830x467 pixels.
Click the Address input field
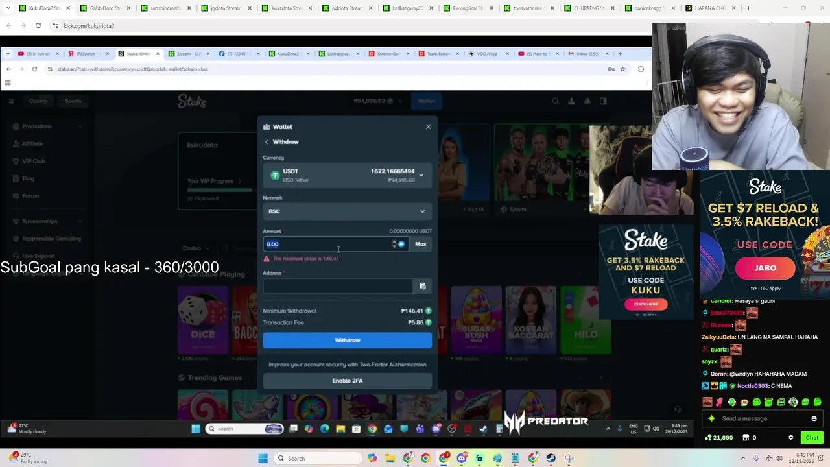[x=337, y=286]
